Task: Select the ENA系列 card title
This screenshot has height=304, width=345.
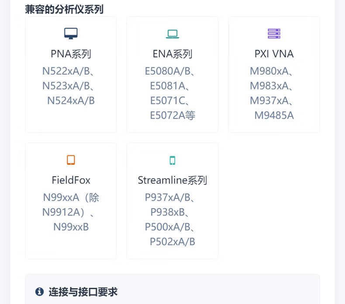Action: (172, 54)
